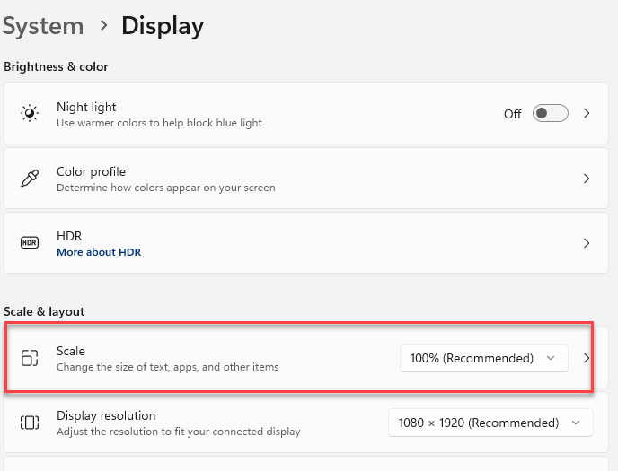Image resolution: width=618 pixels, height=471 pixels.
Task: Click the Scale row title text
Action: (x=71, y=351)
